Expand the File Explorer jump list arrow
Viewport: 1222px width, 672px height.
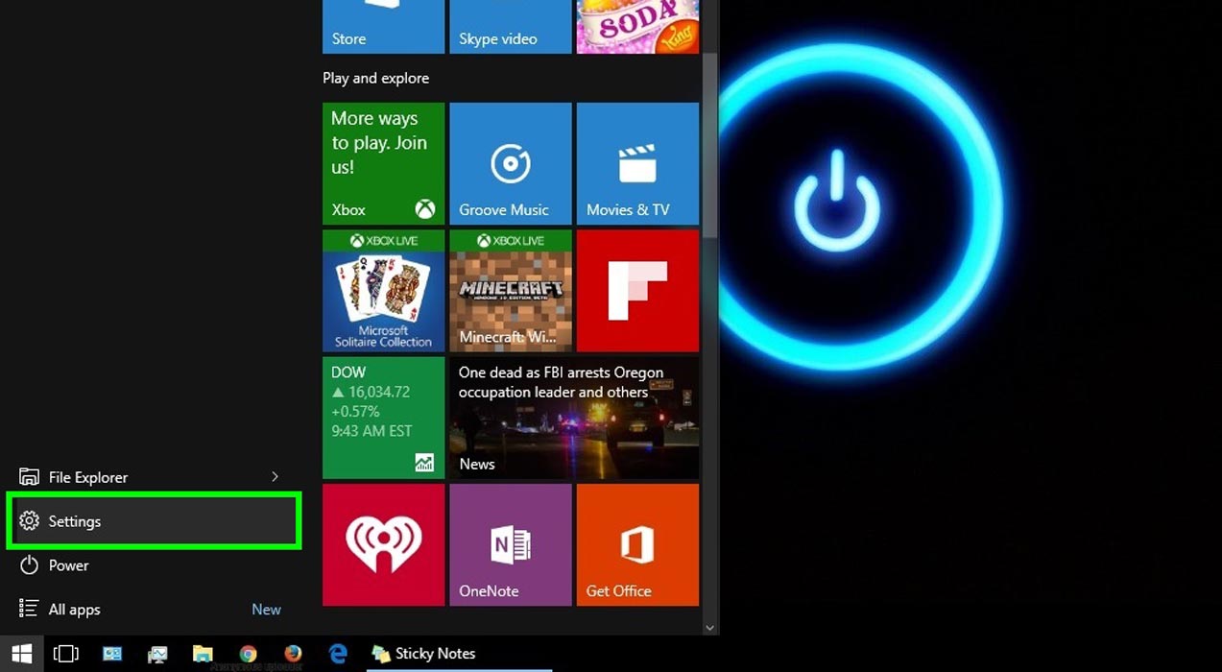tap(275, 477)
